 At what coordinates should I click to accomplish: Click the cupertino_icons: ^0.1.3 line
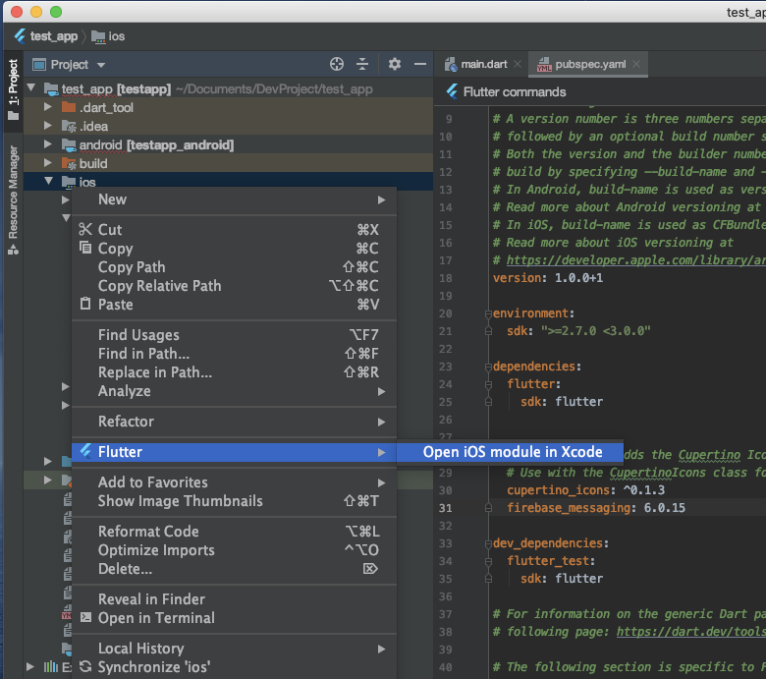(585, 489)
